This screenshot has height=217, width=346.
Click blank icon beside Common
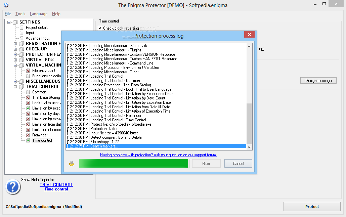(x=28, y=92)
